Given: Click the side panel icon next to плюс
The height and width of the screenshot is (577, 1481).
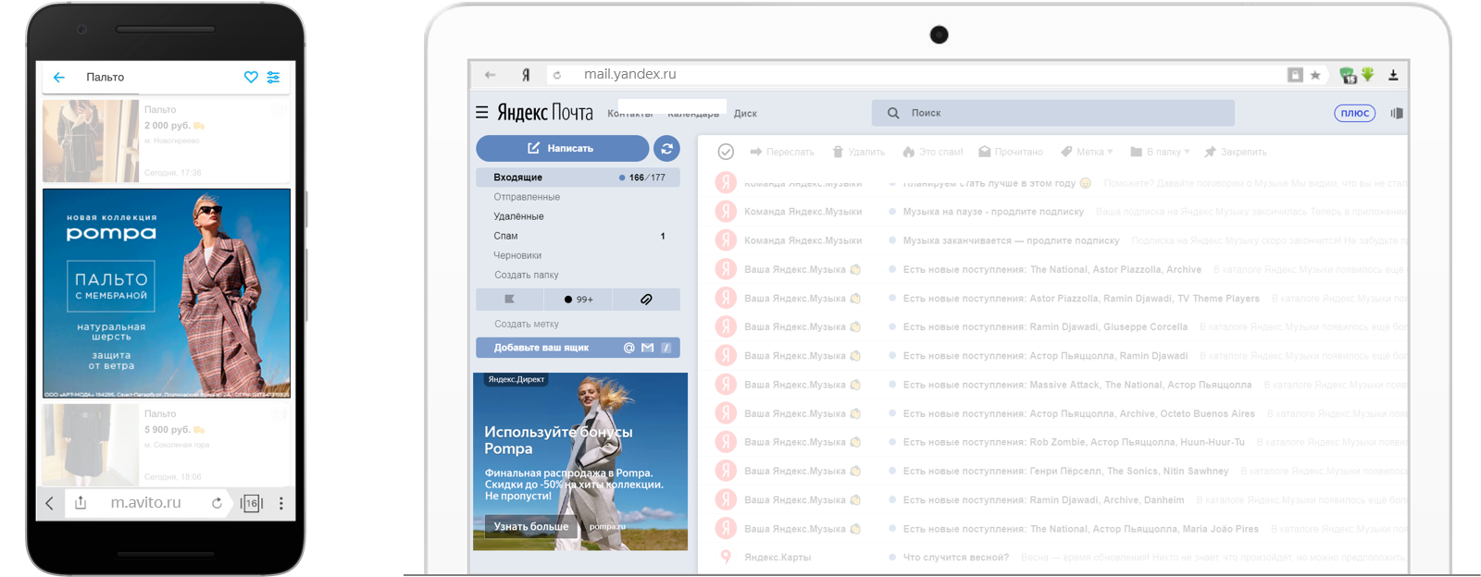Looking at the screenshot, I should [1397, 113].
